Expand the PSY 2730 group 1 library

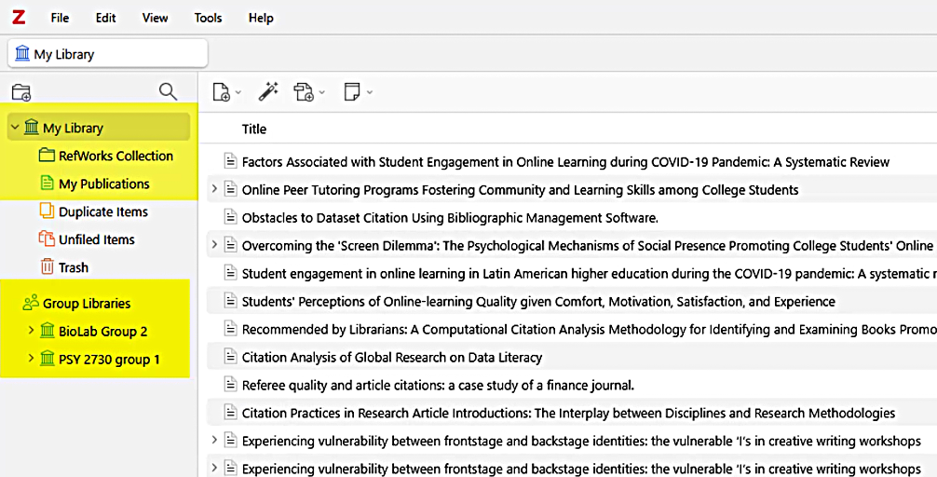31,359
